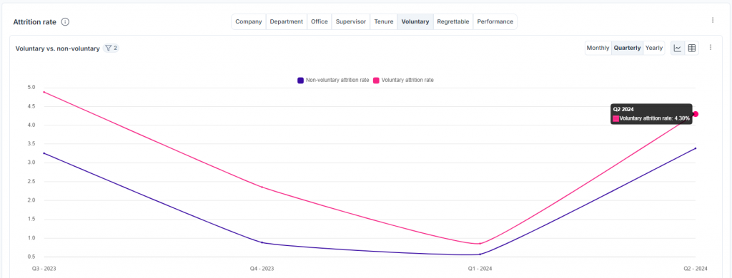Click the highlighted Q2 2024 voluntary data point
Image resolution: width=732 pixels, height=278 pixels.
click(696, 114)
